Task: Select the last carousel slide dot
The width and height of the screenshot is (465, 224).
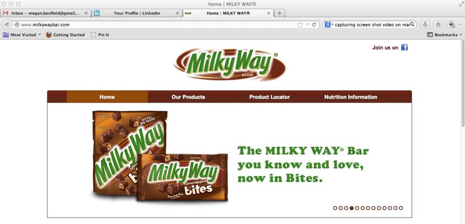Action: pyautogui.click(x=401, y=208)
